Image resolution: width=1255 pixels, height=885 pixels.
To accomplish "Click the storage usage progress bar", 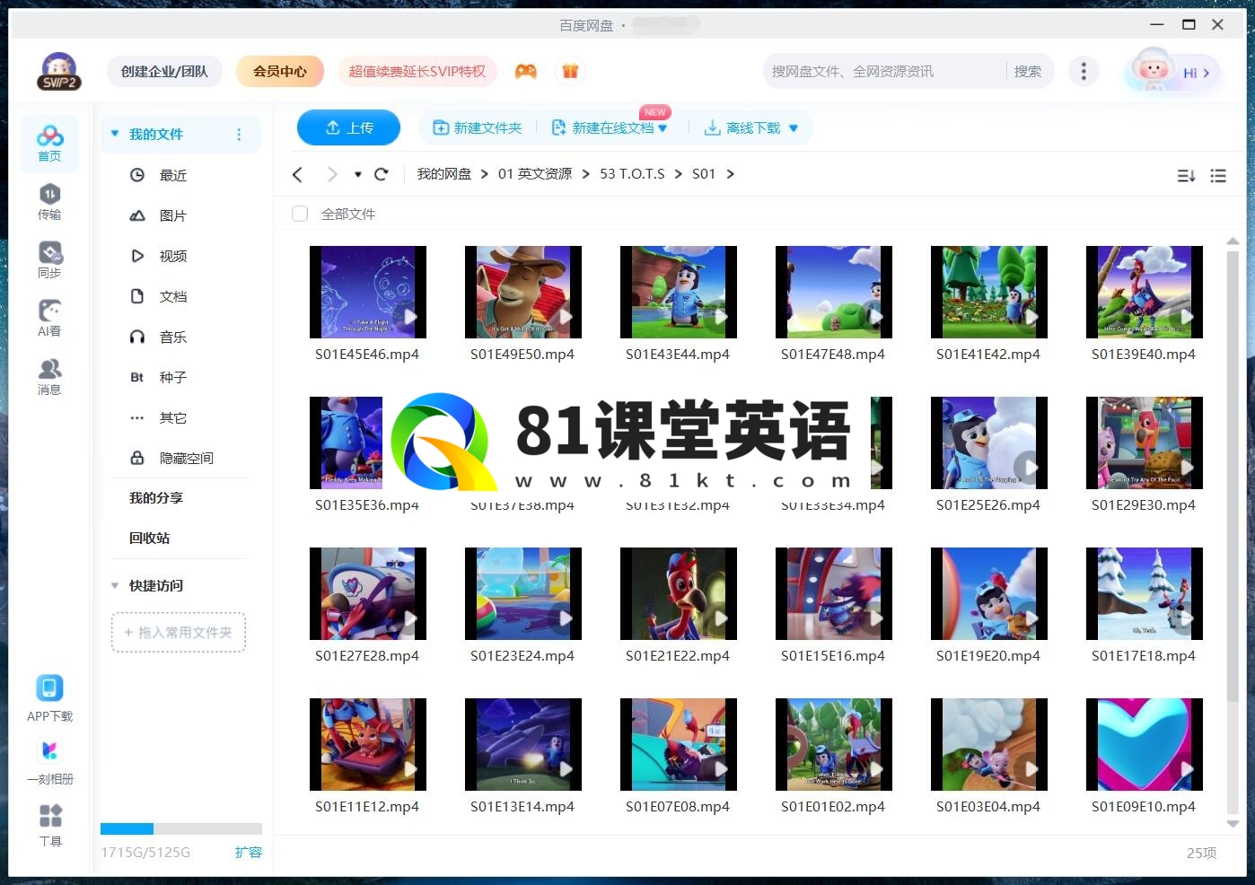I will pos(180,828).
